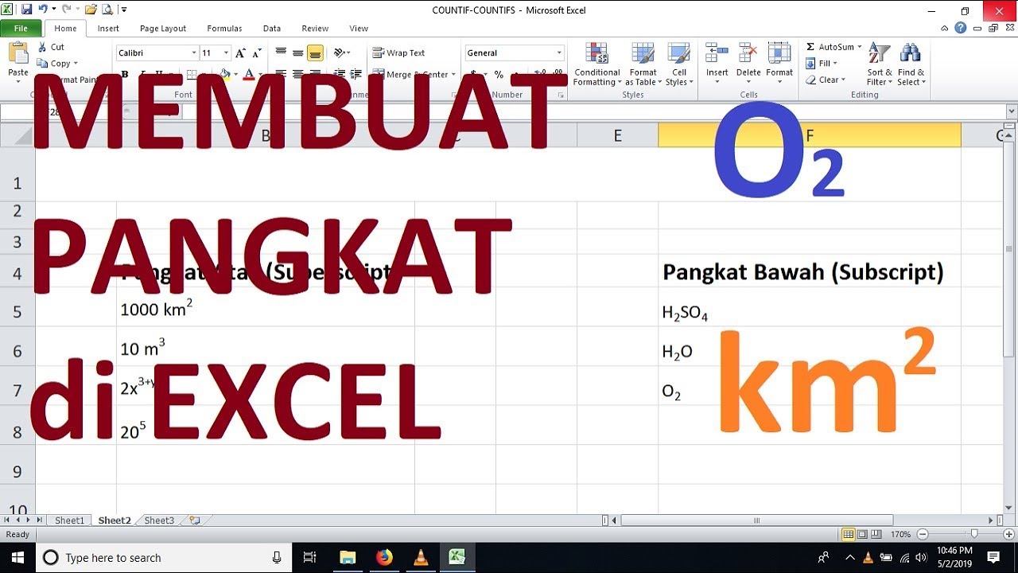Image resolution: width=1018 pixels, height=573 pixels.
Task: Increase font size with Grow Font
Action: point(241,53)
